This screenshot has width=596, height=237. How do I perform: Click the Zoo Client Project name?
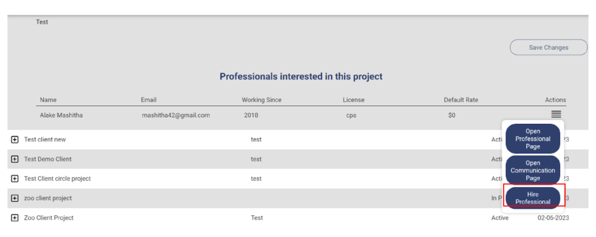pos(49,218)
